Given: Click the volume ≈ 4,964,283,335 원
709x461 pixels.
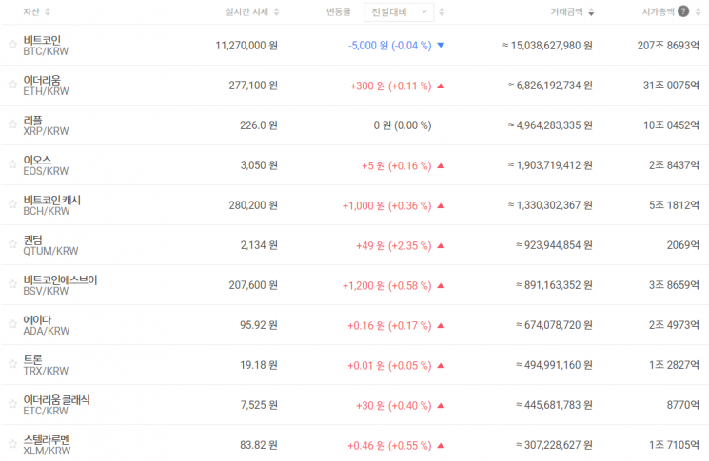Looking at the screenshot, I should point(550,125).
